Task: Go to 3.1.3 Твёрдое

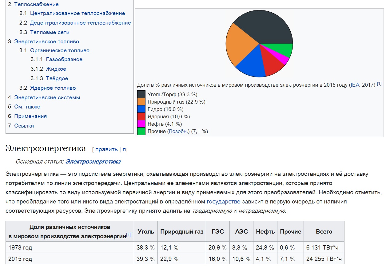Action: click(x=49, y=78)
